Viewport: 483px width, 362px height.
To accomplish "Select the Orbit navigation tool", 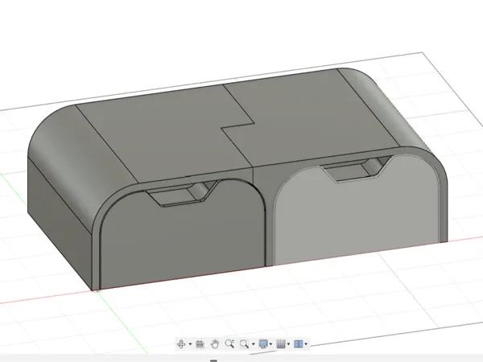I will pyautogui.click(x=181, y=343).
